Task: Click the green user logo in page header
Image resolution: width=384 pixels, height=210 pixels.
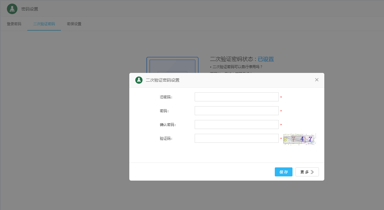Action: (12, 9)
